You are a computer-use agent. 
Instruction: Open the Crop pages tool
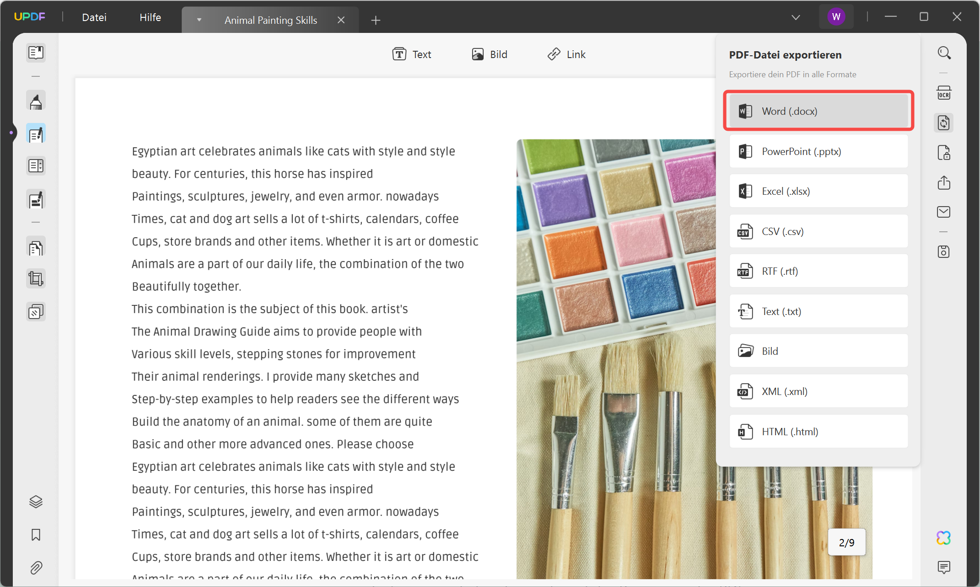(36, 278)
